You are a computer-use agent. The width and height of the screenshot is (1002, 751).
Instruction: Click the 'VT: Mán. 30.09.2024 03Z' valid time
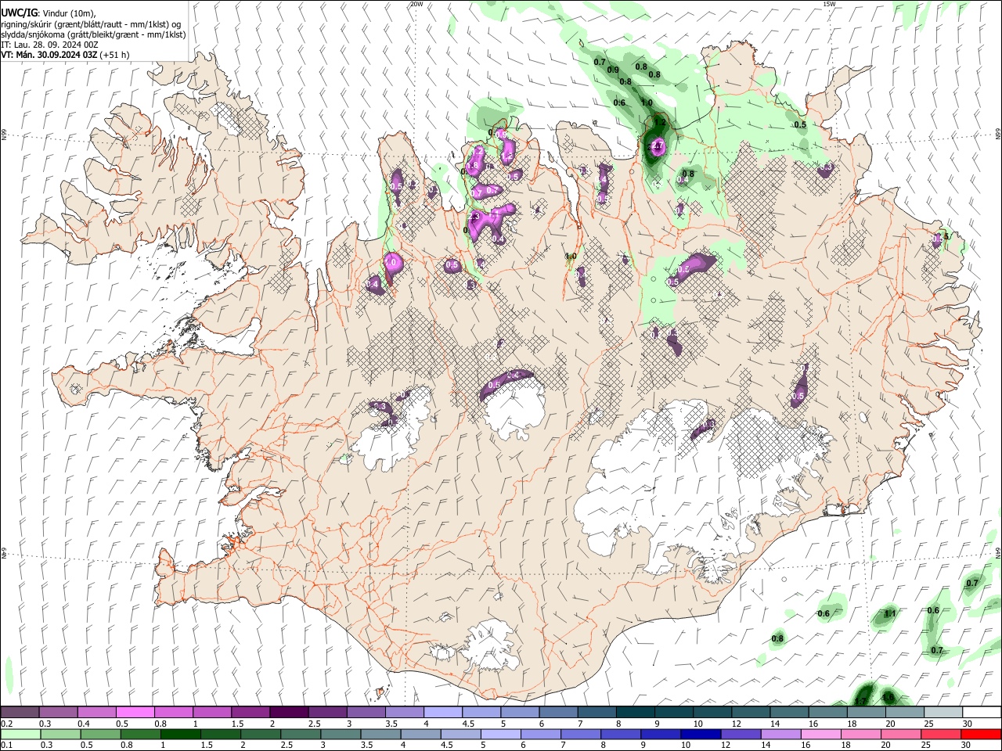[x=49, y=55]
